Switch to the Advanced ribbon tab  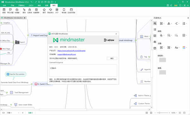click(x=39, y=5)
